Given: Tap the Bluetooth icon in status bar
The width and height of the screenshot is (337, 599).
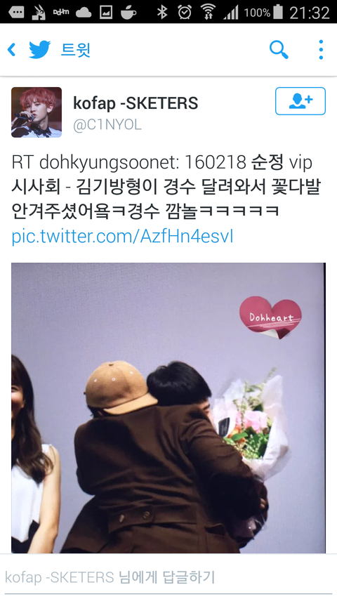Looking at the screenshot, I should (162, 12).
